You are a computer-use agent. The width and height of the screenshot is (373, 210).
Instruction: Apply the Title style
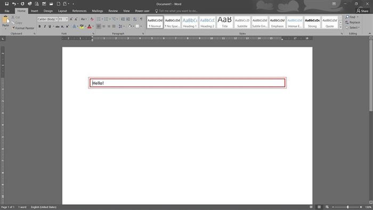225,22
